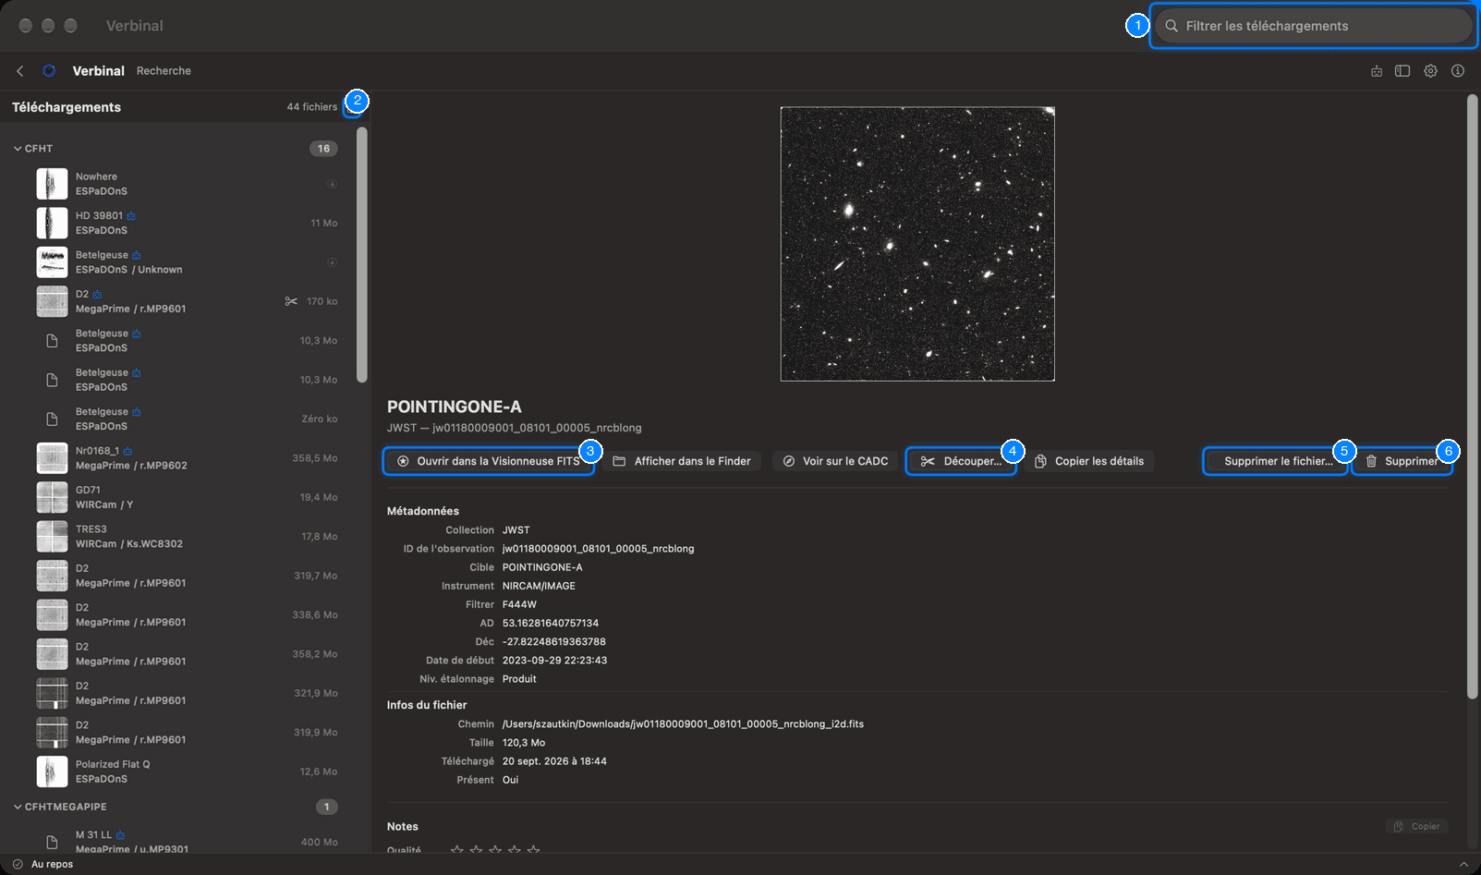The image size is (1481, 875).
Task: Select the D2 row sized 338,6 Mo
Action: (187, 615)
